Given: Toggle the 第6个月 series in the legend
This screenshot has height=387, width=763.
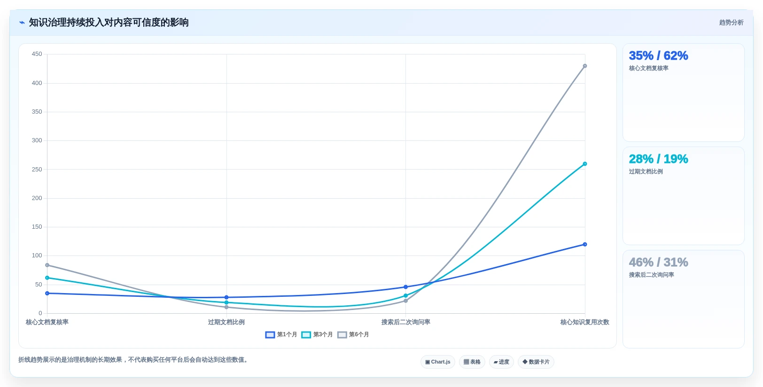Looking at the screenshot, I should (x=353, y=335).
